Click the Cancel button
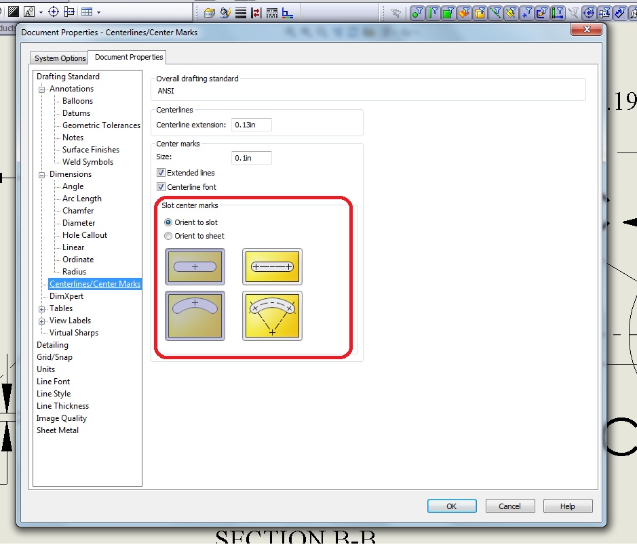 click(x=510, y=506)
